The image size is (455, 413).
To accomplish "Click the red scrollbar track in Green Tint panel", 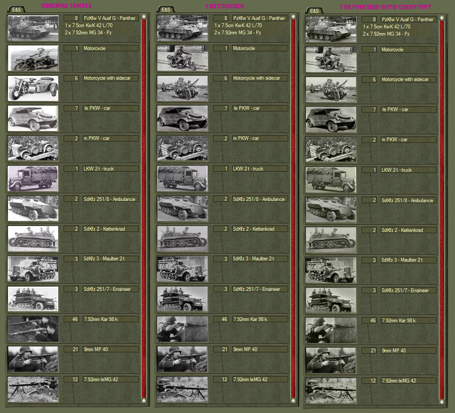I will point(442,210).
